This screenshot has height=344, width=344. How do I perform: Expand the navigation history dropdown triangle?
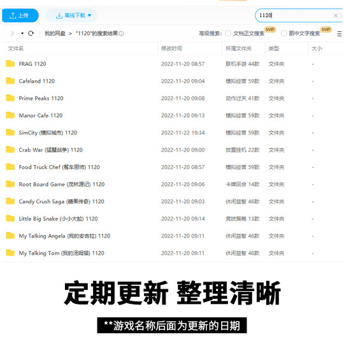pyautogui.click(x=22, y=33)
